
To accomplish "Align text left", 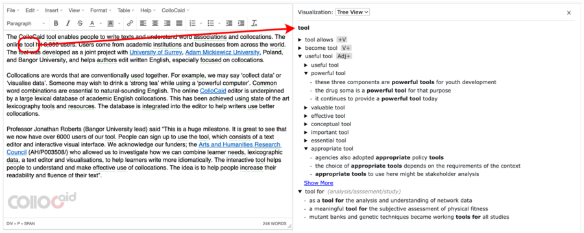I will (143, 23).
